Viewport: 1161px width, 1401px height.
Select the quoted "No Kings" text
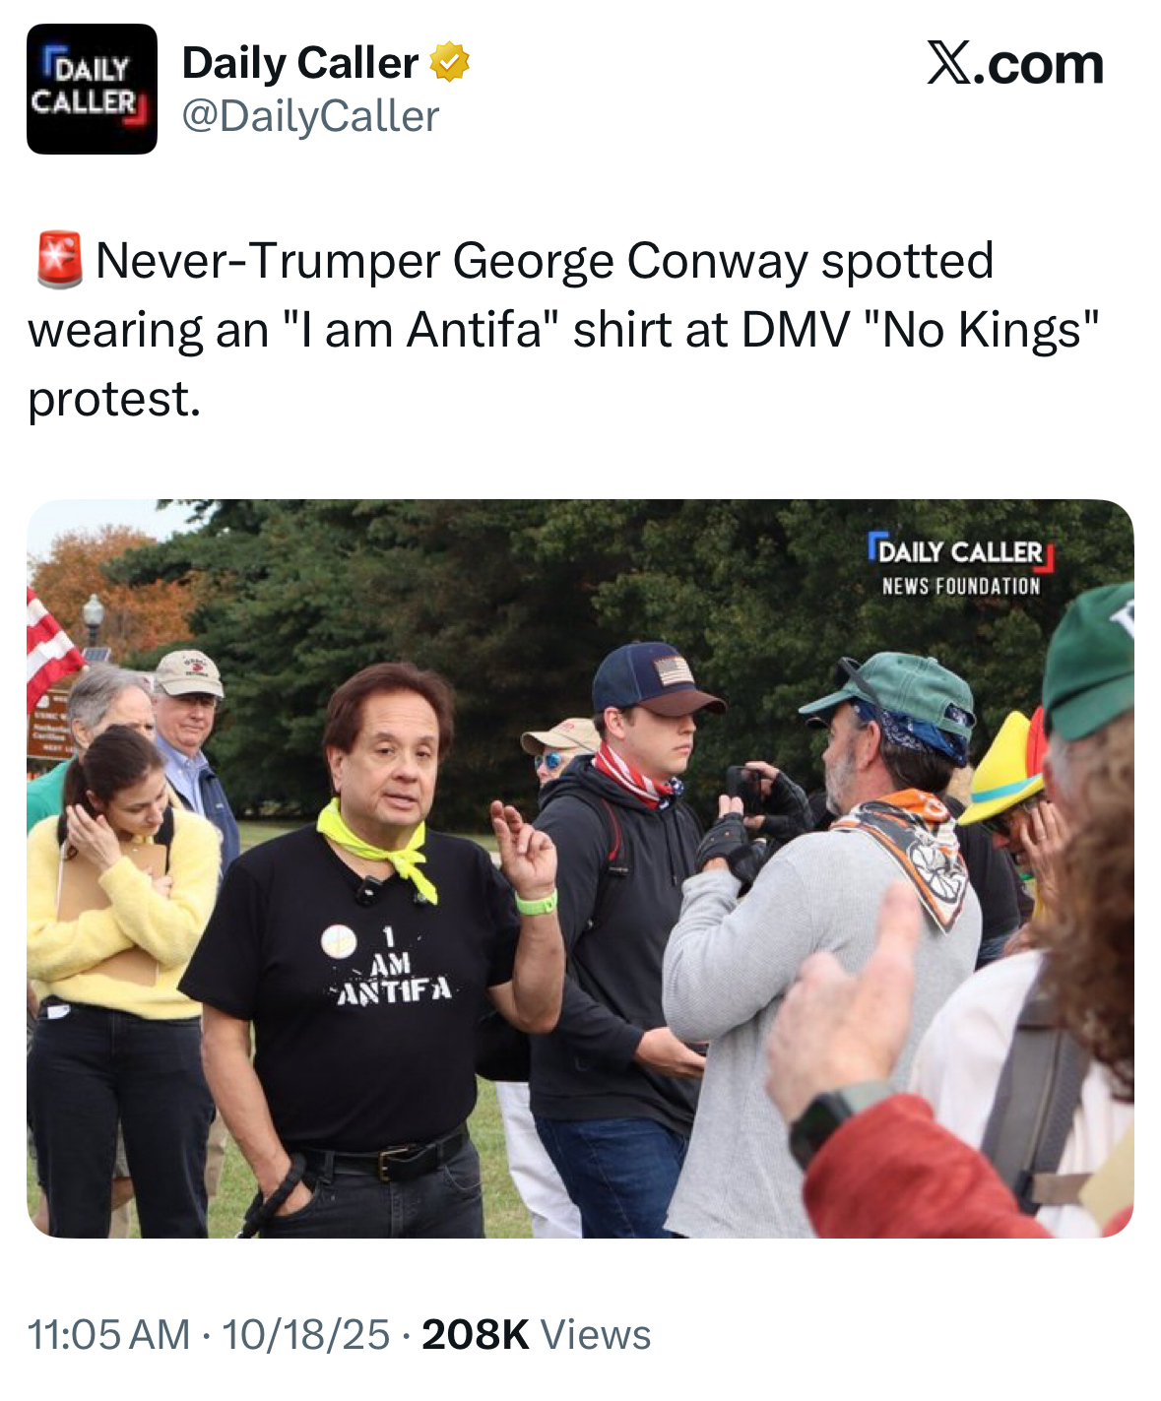point(981,330)
